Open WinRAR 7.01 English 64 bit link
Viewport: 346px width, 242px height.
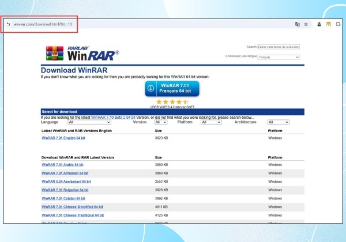63,138
